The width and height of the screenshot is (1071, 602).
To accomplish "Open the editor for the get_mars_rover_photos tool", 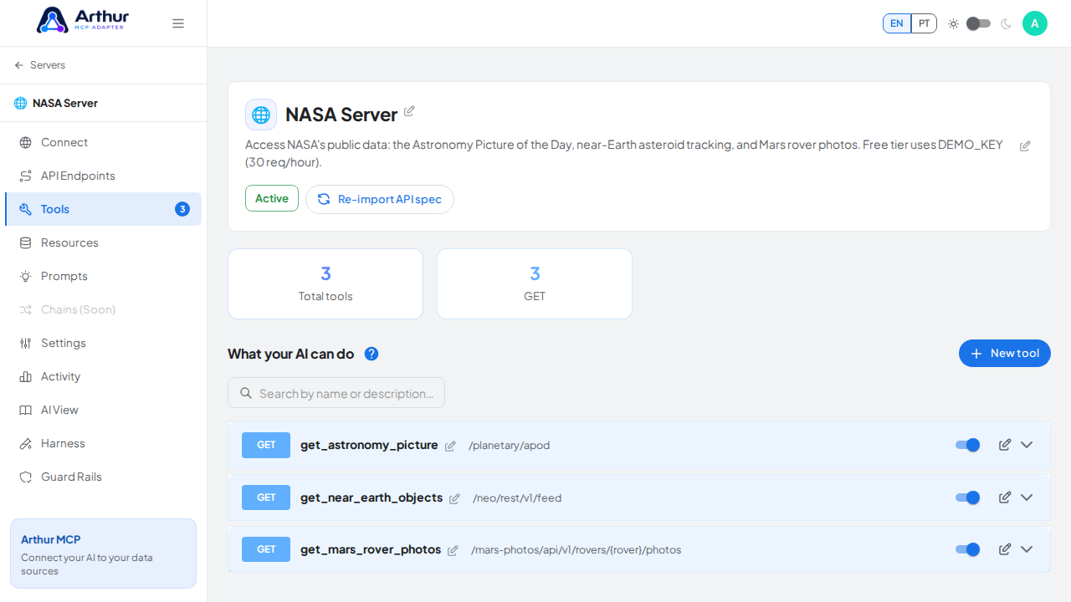I will pyautogui.click(x=1005, y=549).
